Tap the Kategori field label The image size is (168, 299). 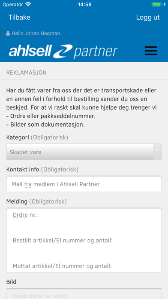click(x=18, y=137)
